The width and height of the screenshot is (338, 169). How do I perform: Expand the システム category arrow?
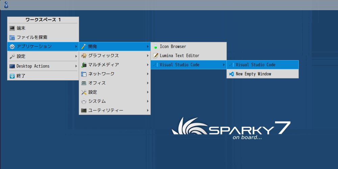[x=148, y=101]
